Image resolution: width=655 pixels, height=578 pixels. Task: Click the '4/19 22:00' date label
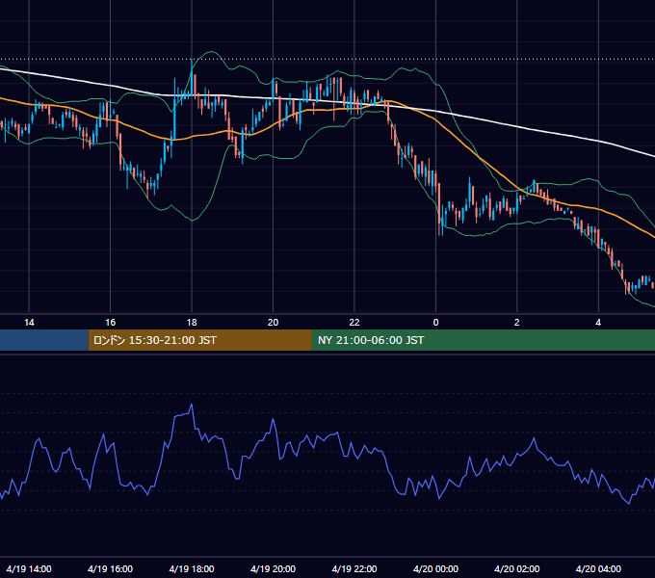(354, 568)
